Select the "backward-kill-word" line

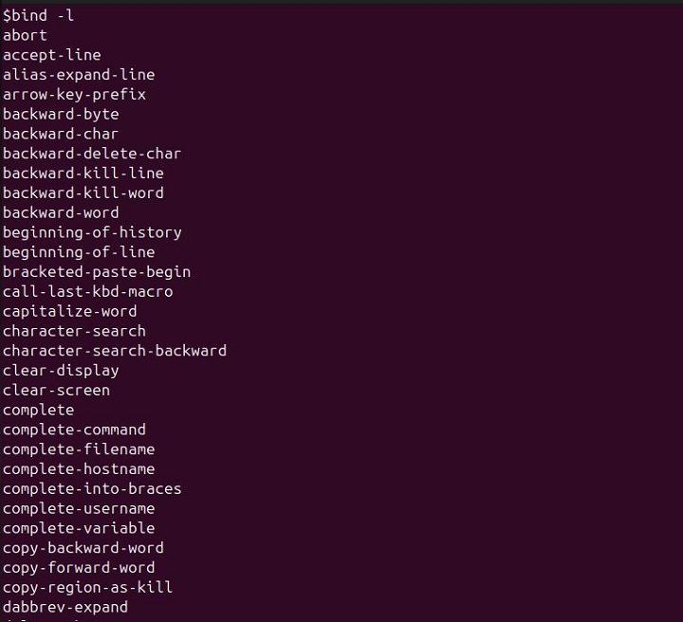pos(83,192)
